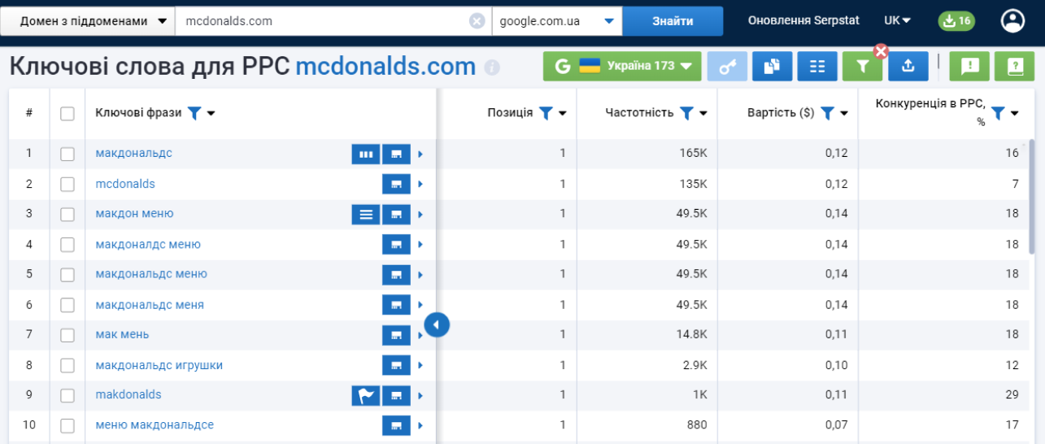Filter the Ключові фрази column
This screenshot has height=444, width=1045.
coord(194,113)
